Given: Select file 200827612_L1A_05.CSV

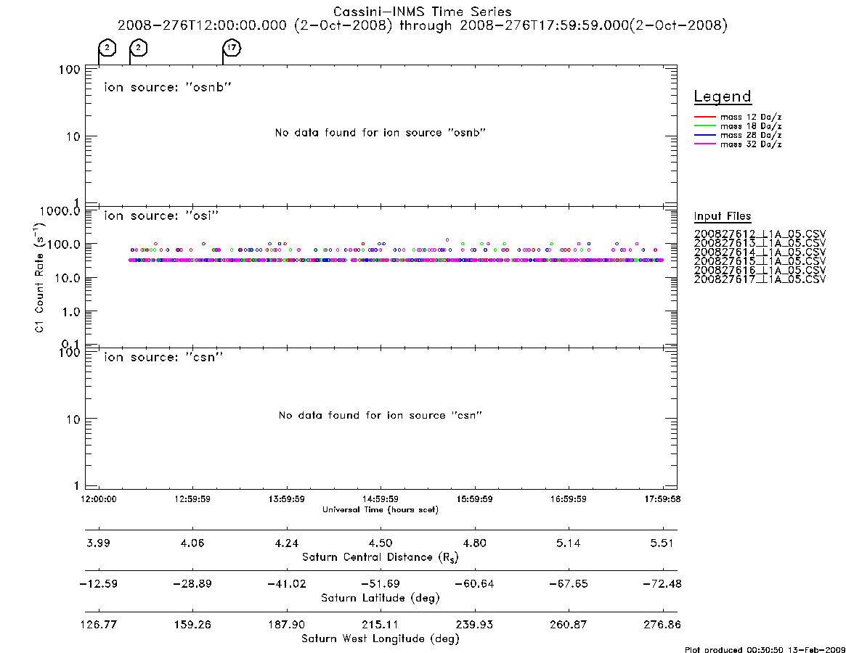Looking at the screenshot, I should pyautogui.click(x=760, y=234).
